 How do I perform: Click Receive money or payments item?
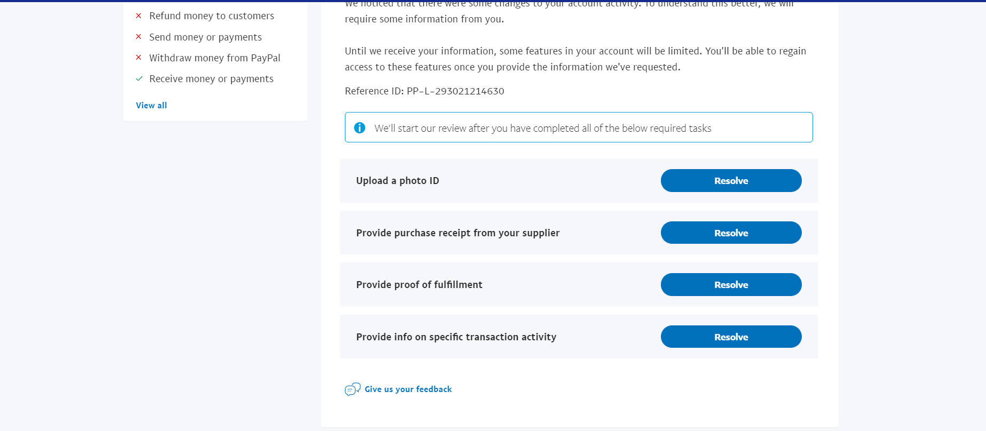point(211,79)
